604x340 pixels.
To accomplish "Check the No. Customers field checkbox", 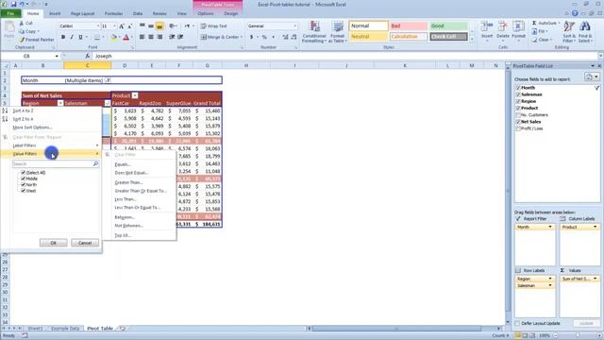I will [x=518, y=115].
